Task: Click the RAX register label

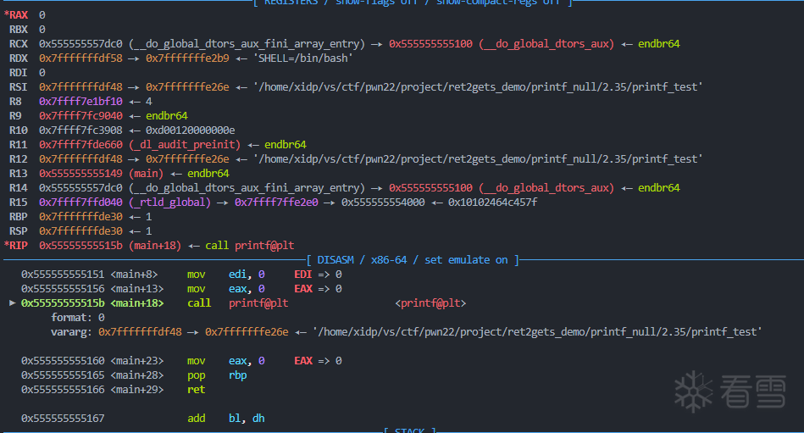Action: pyautogui.click(x=16, y=15)
